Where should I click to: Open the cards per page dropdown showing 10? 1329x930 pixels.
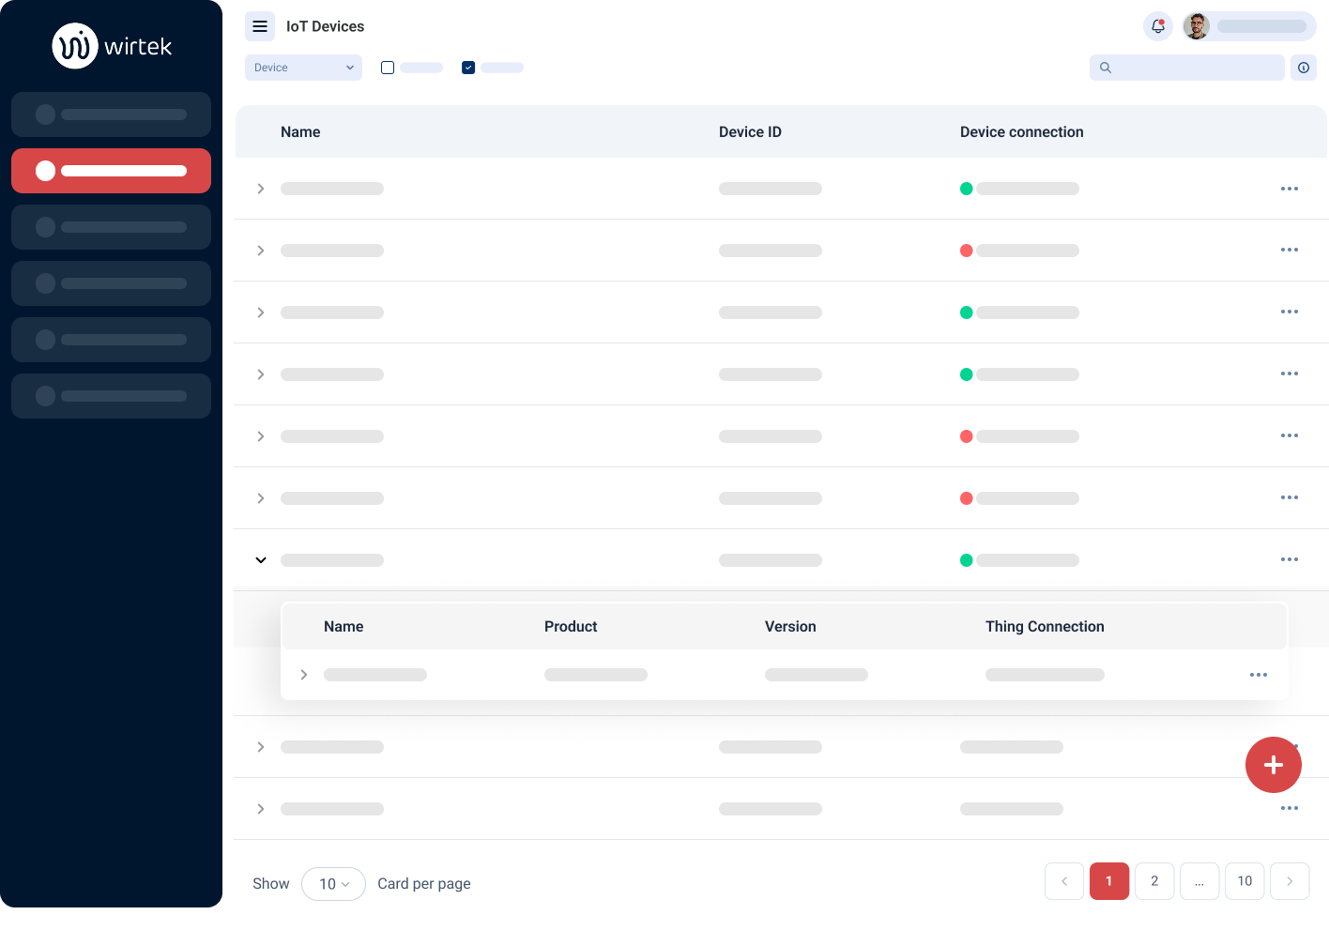point(333,884)
